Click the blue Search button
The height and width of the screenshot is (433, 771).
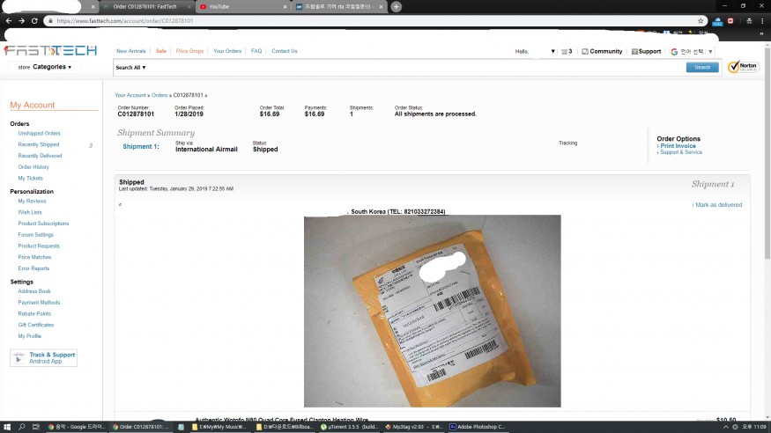[x=702, y=67]
